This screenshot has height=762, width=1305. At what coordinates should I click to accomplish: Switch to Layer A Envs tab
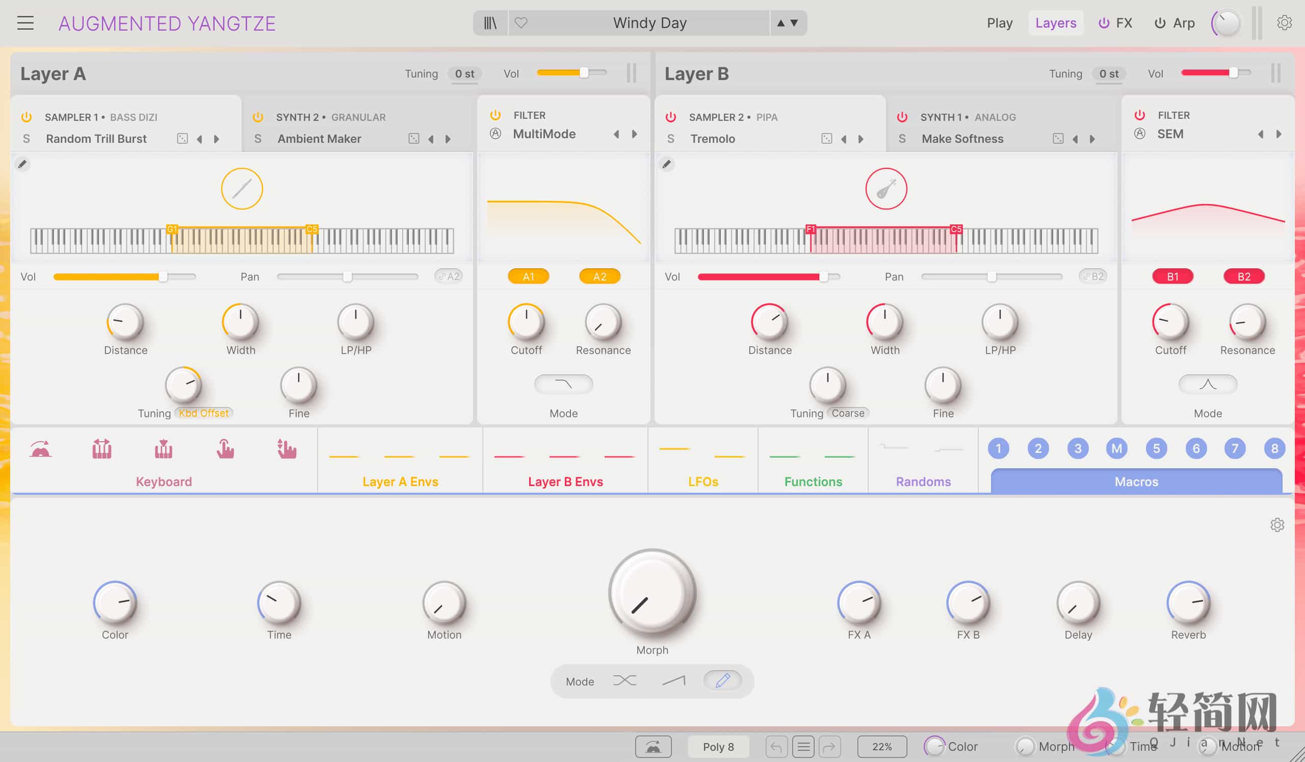click(x=400, y=481)
